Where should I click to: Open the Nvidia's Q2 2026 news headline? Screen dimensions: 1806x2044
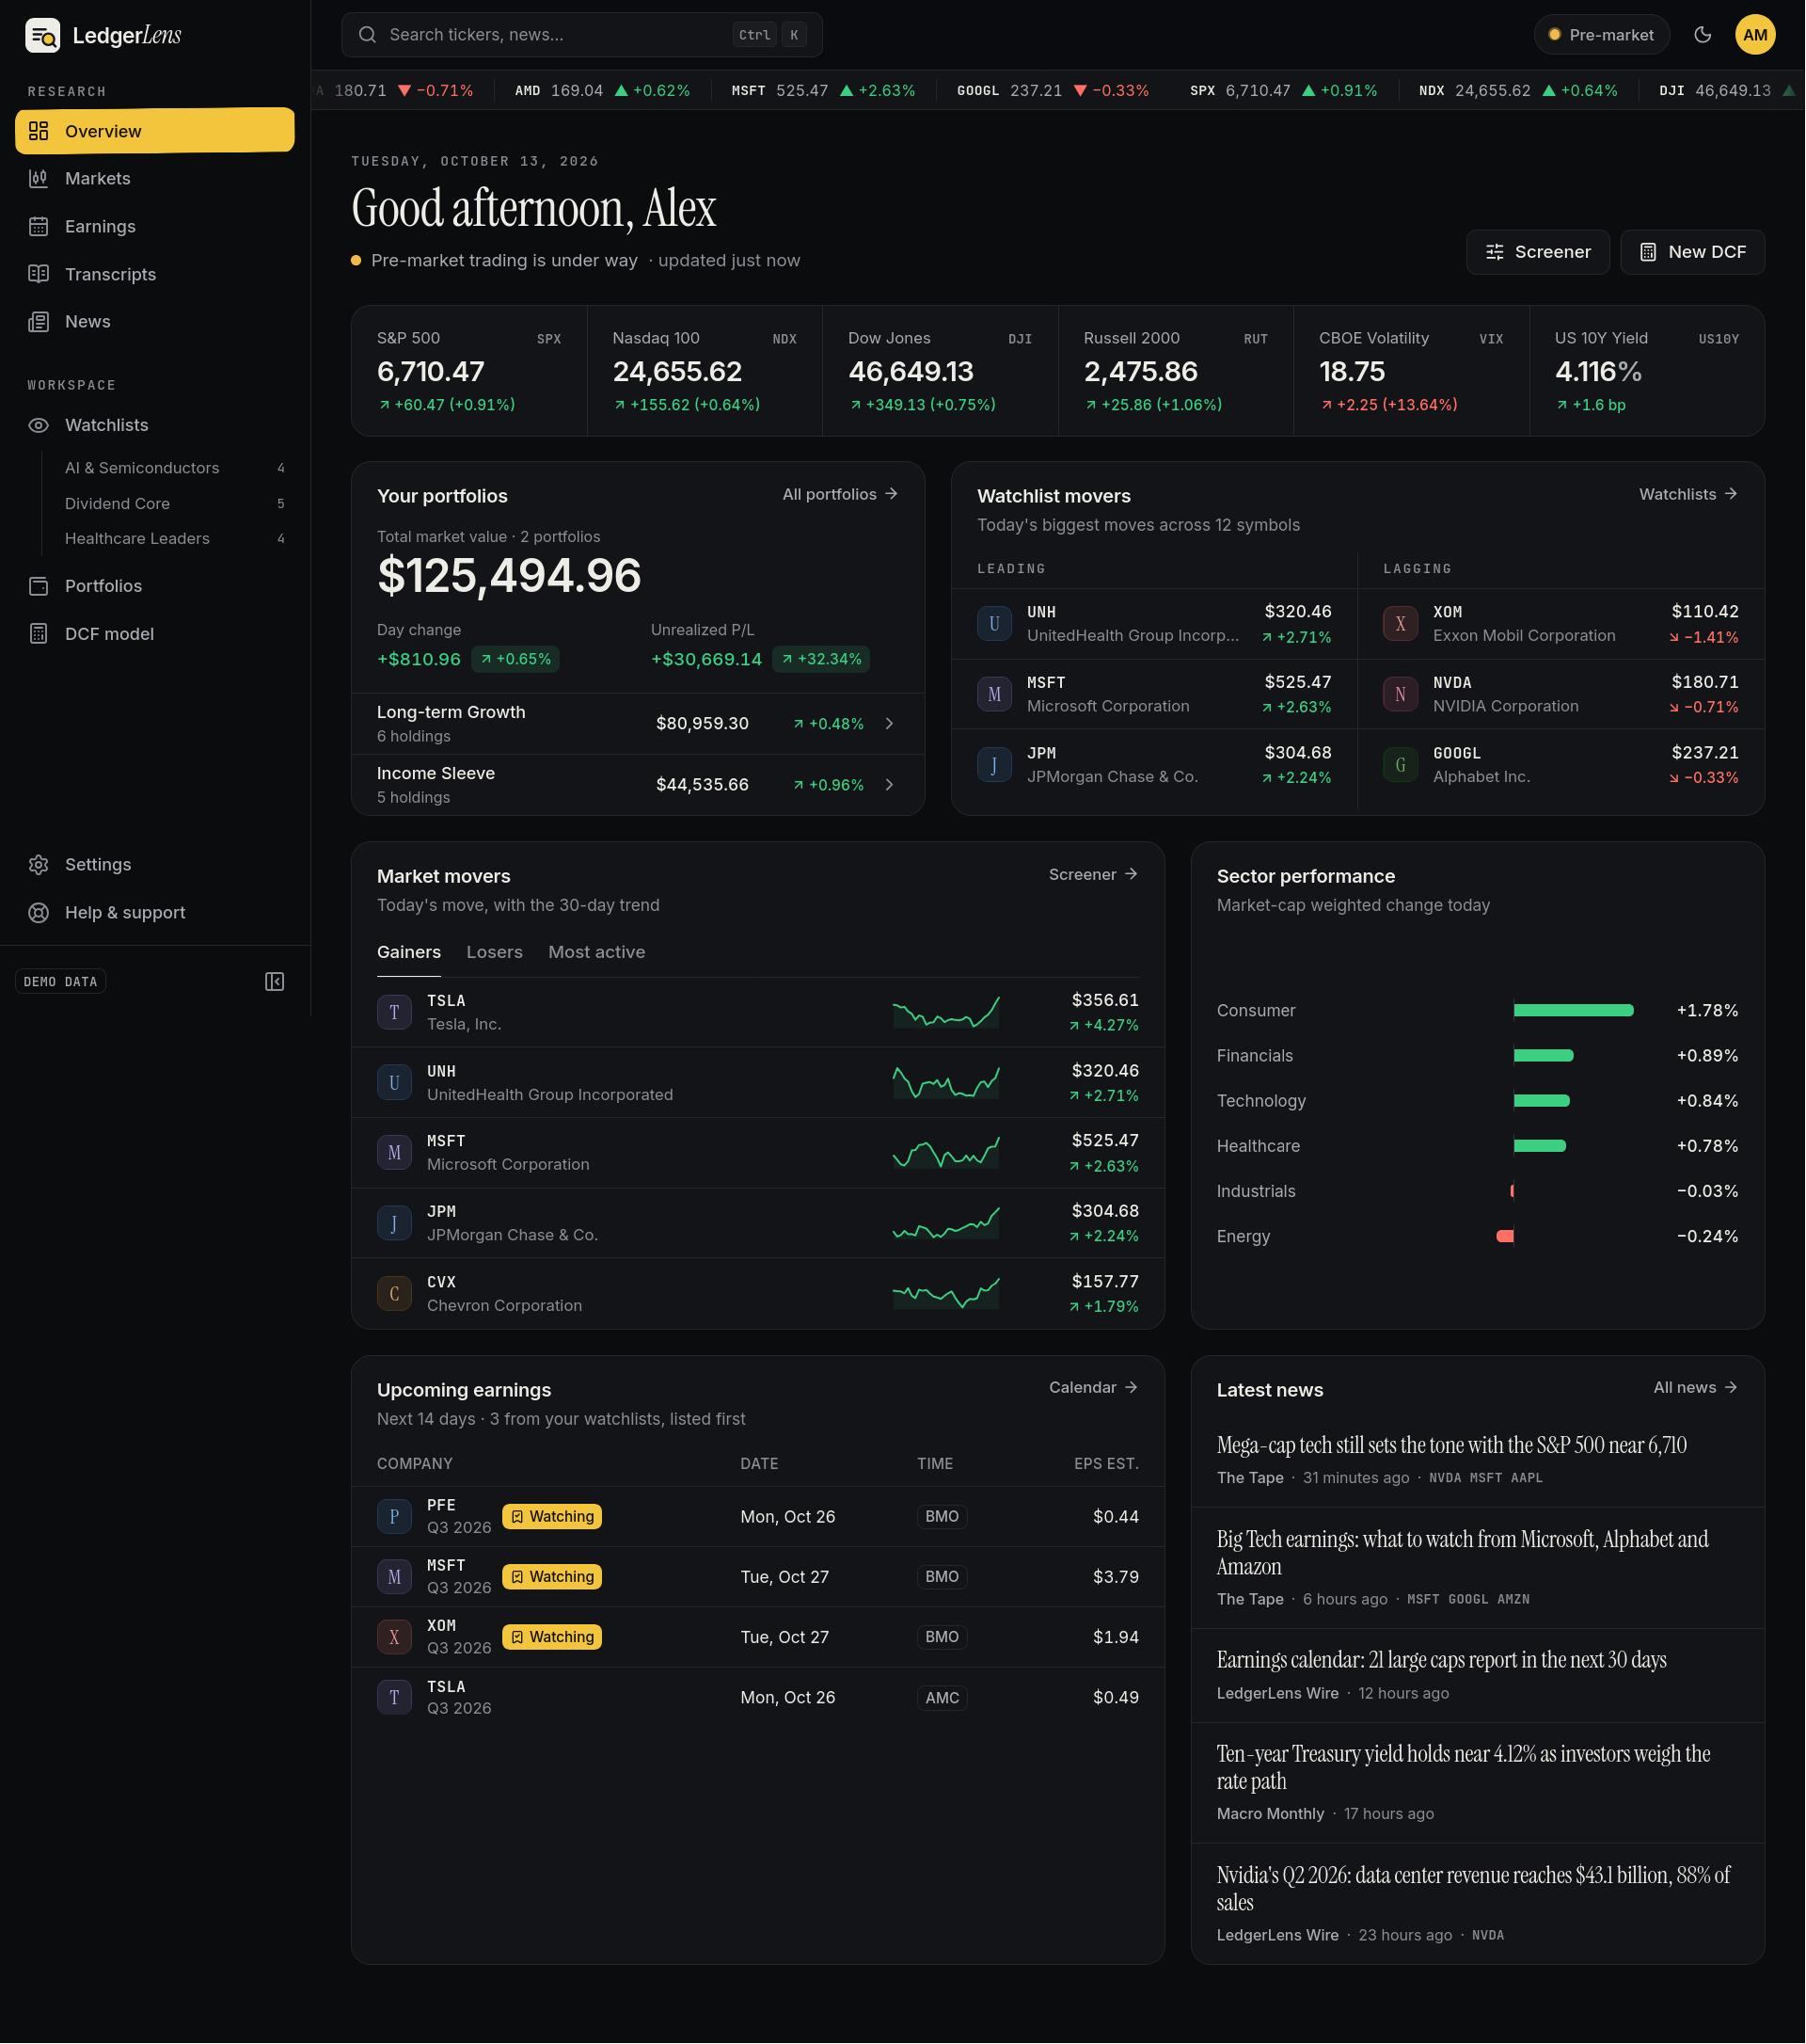1474,1889
